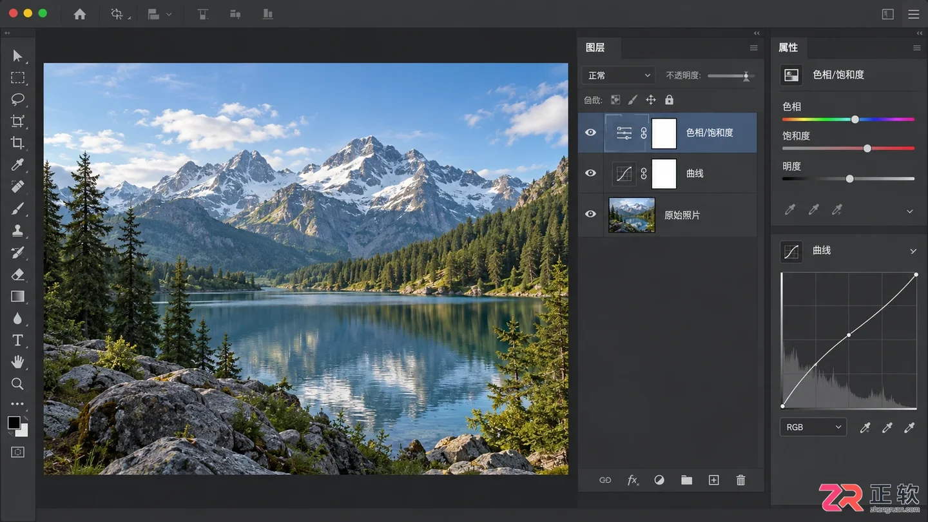Hide the 曲线 layer
The image size is (928, 522).
click(x=590, y=173)
